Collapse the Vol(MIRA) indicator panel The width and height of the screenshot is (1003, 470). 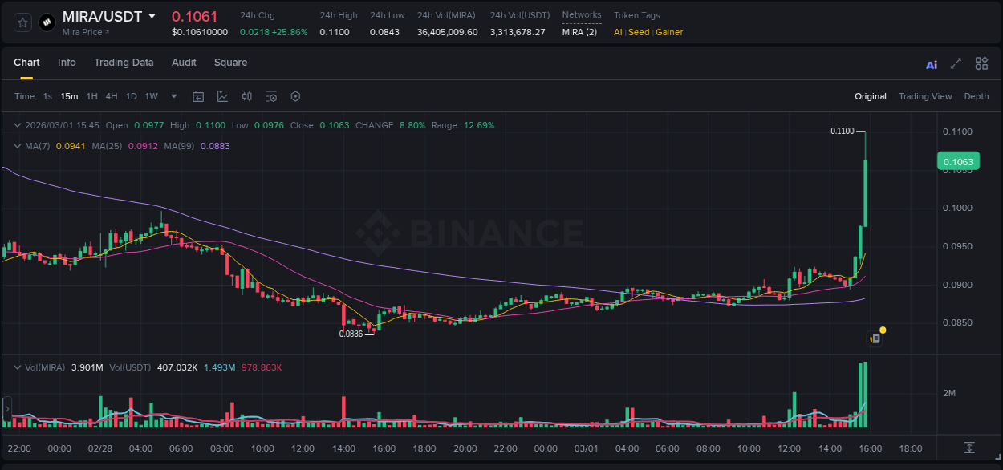coord(18,367)
